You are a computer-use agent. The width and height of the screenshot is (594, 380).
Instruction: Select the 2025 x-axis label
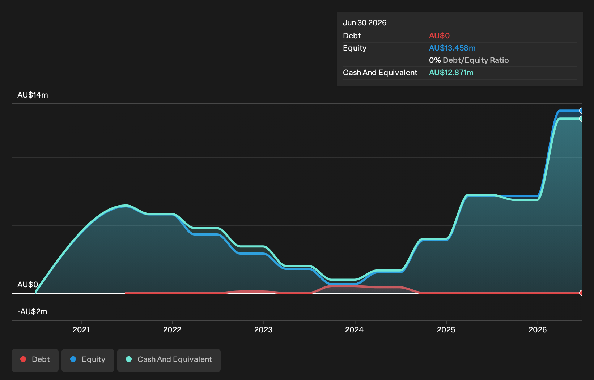tap(446, 329)
